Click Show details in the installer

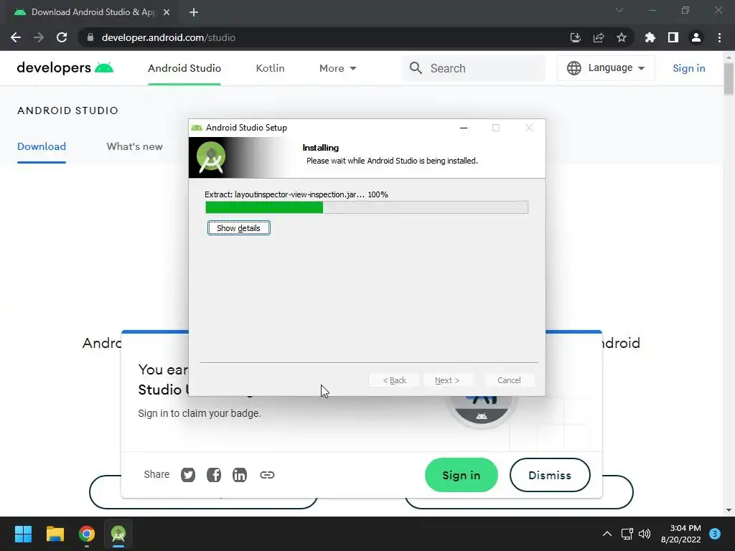coord(238,227)
